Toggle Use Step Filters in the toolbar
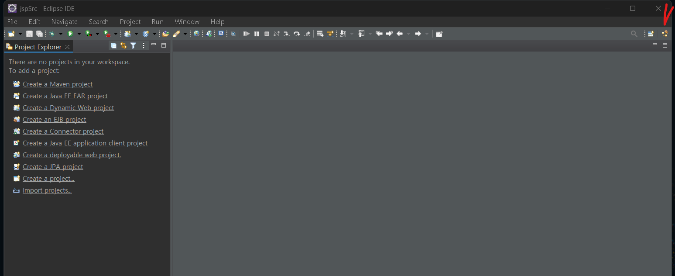This screenshot has width=675, height=276. [x=330, y=34]
